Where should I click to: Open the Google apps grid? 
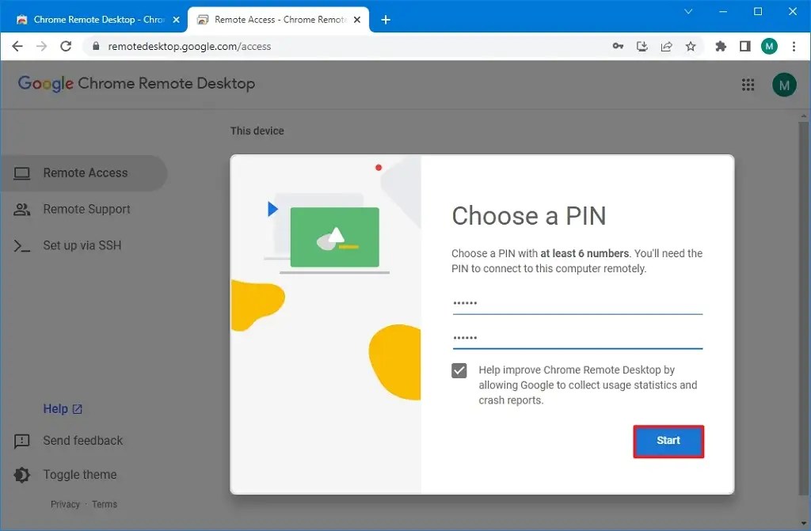pos(748,85)
